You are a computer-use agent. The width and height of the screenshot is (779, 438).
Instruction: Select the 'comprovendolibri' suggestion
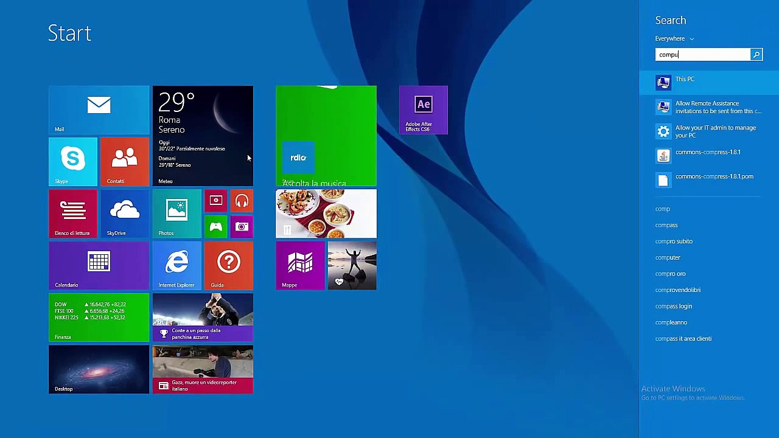click(677, 290)
